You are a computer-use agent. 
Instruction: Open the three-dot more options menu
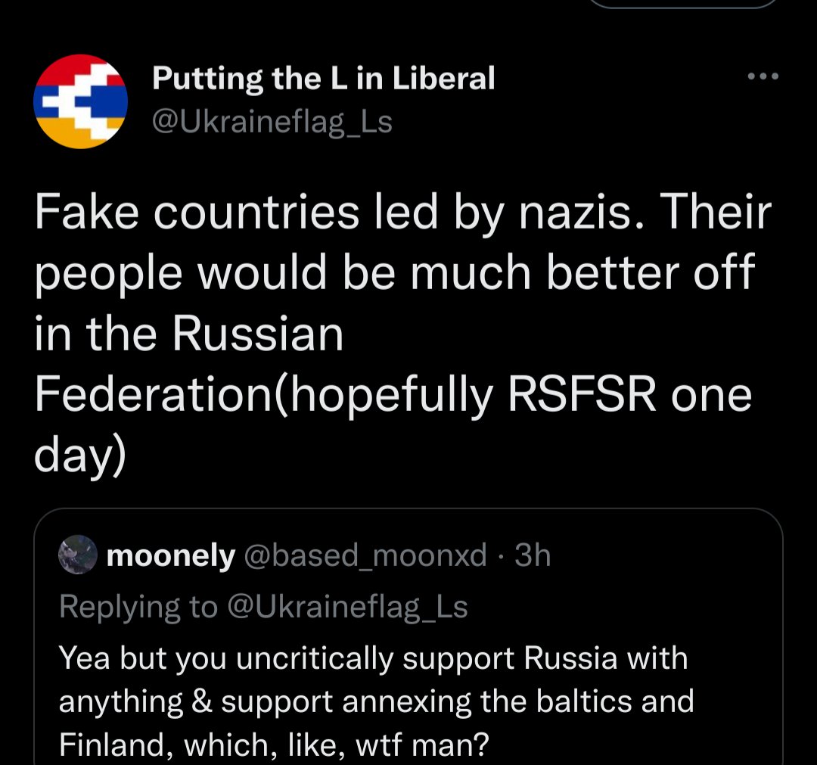(762, 76)
